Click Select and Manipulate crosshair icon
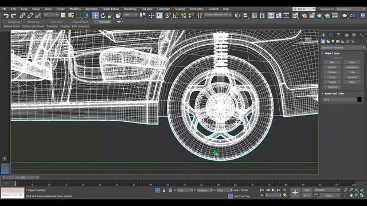The height and width of the screenshot is (206, 367). 151,15
